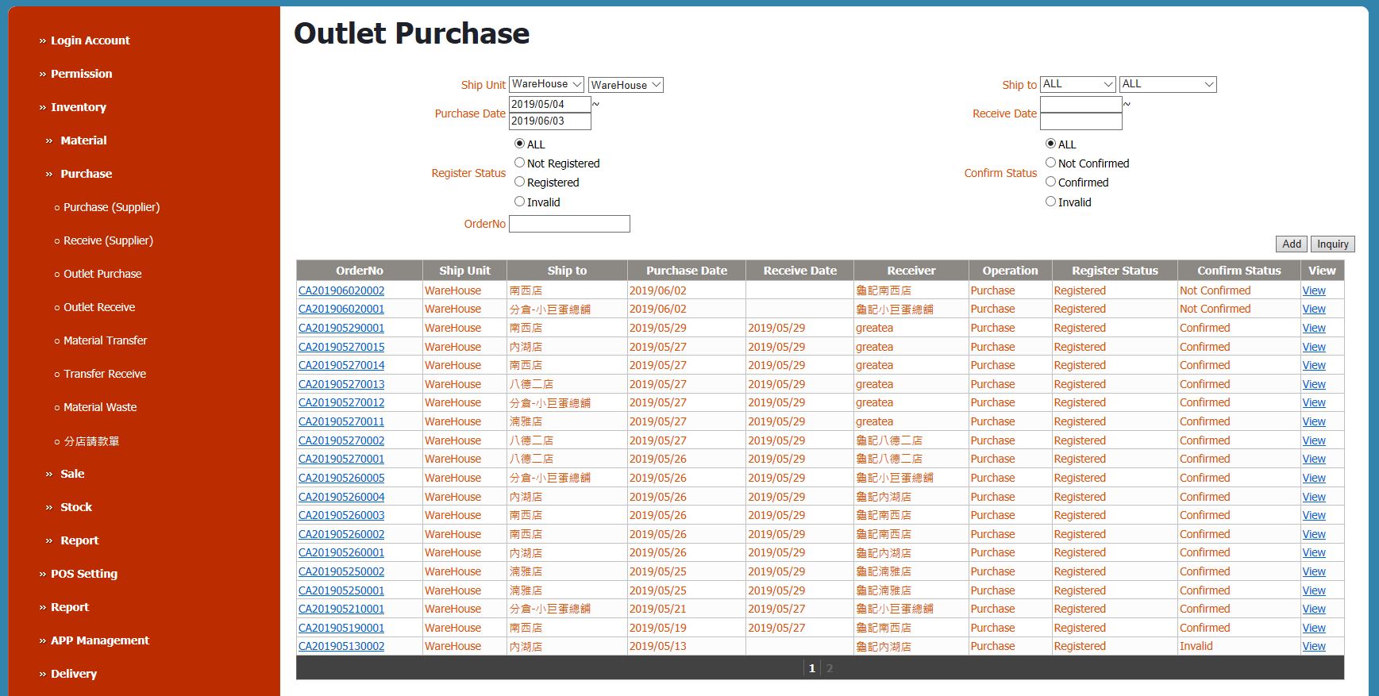Viewport: 1379px width, 696px height.
Task: Click the Add button
Action: coord(1292,244)
